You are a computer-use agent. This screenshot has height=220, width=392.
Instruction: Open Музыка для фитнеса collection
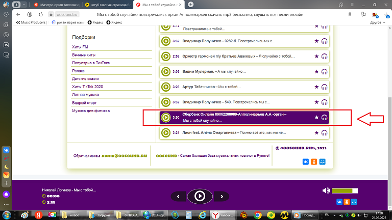coord(91,111)
